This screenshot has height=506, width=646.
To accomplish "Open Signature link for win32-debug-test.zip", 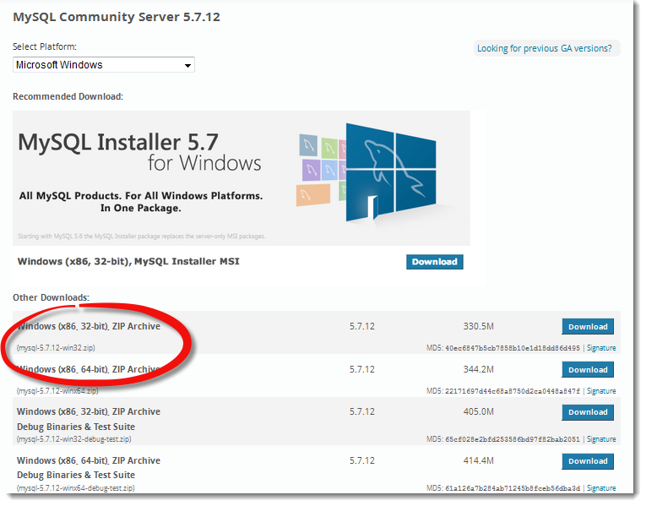I will click(601, 438).
